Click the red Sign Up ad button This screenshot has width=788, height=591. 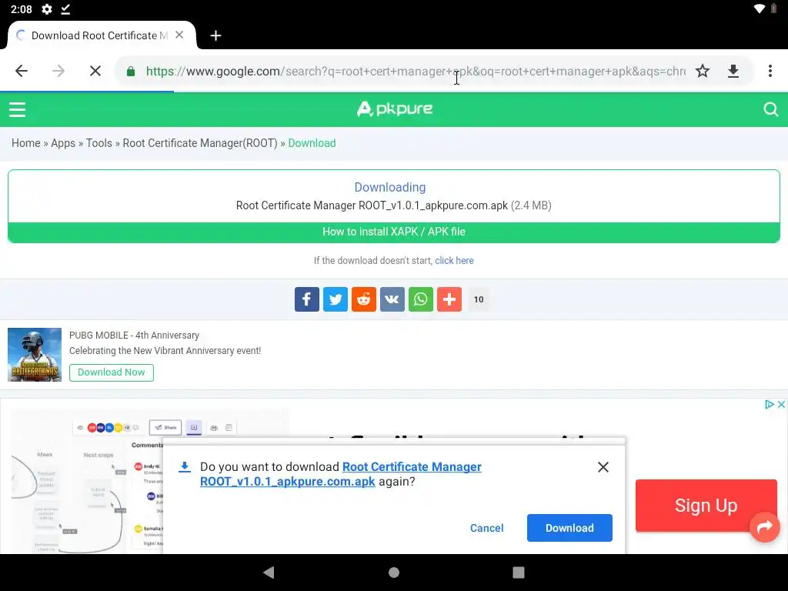click(x=706, y=506)
